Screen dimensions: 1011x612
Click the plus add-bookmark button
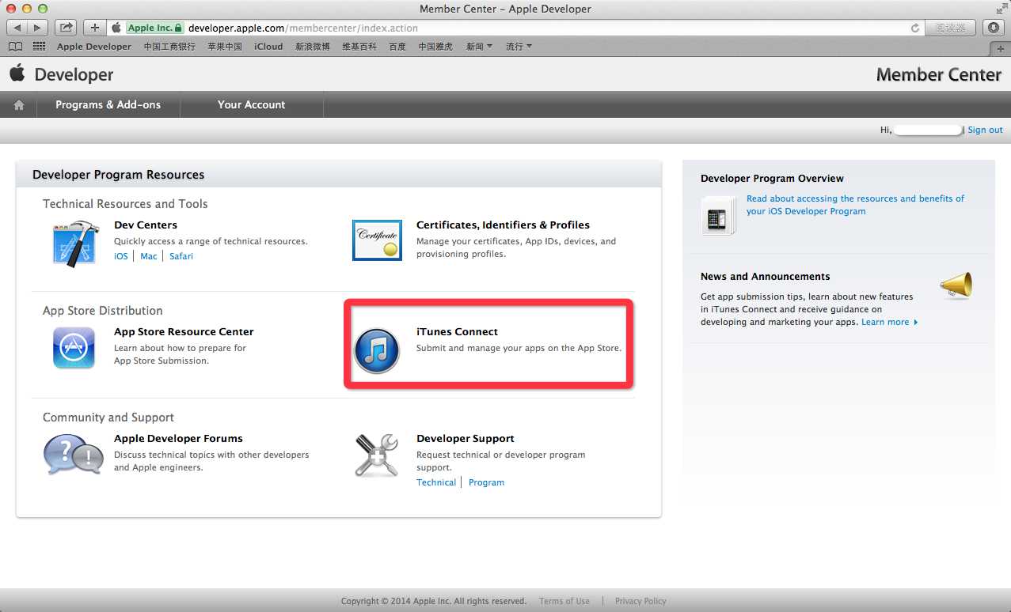pos(95,28)
